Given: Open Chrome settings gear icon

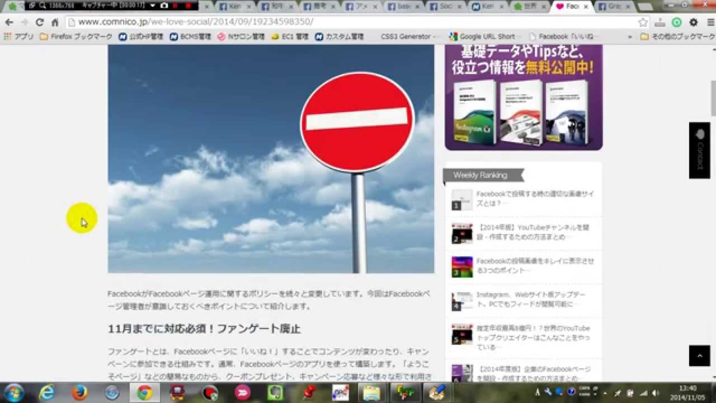Looking at the screenshot, I should pos(694,22).
